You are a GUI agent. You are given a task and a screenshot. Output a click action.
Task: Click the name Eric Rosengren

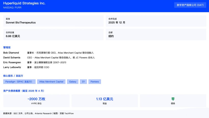pyautogui.click(x=12, y=62)
